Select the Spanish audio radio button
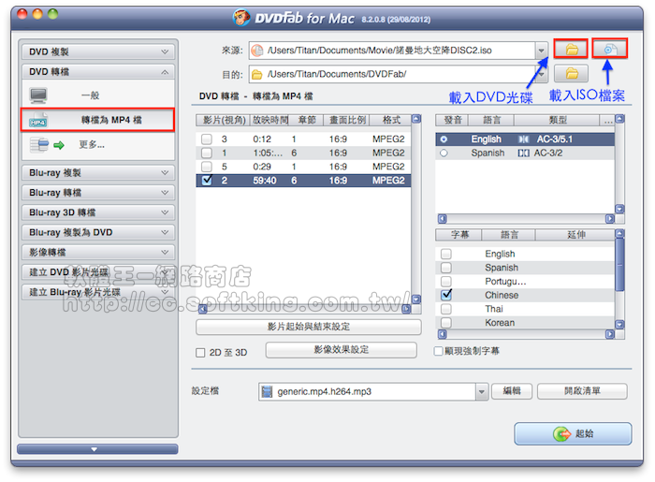655x482 pixels. click(444, 153)
